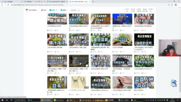The width and height of the screenshot is (181, 102).
Task: Click the watch-later icon on hovered thumbnail
Action: pos(87,66)
